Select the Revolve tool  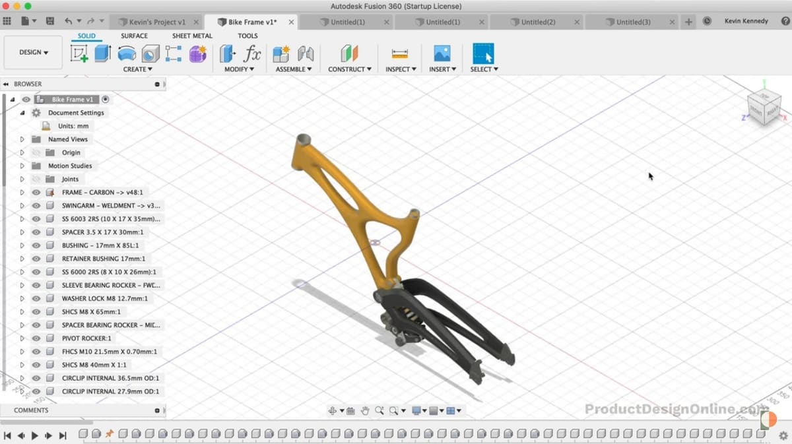click(127, 53)
